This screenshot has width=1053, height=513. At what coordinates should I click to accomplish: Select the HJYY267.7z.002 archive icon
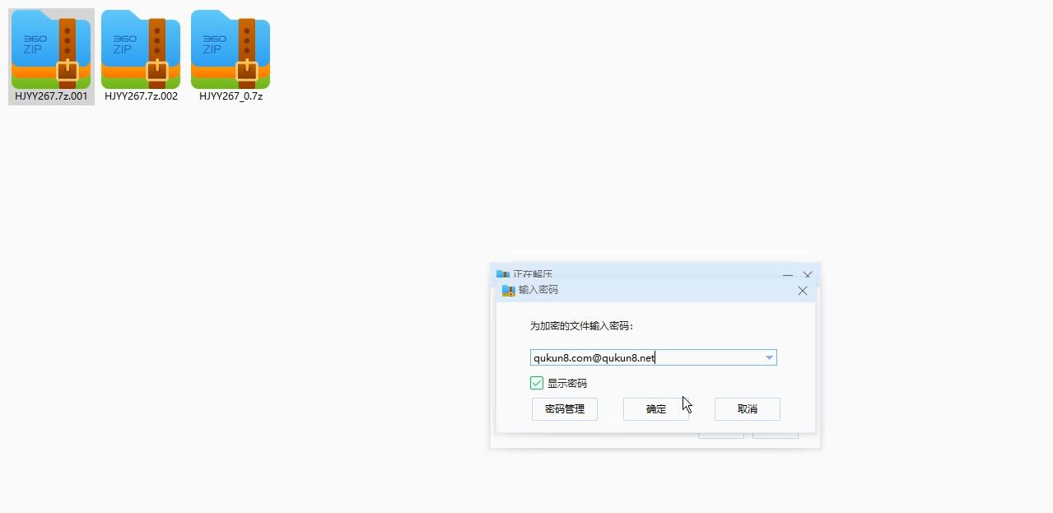(x=141, y=49)
